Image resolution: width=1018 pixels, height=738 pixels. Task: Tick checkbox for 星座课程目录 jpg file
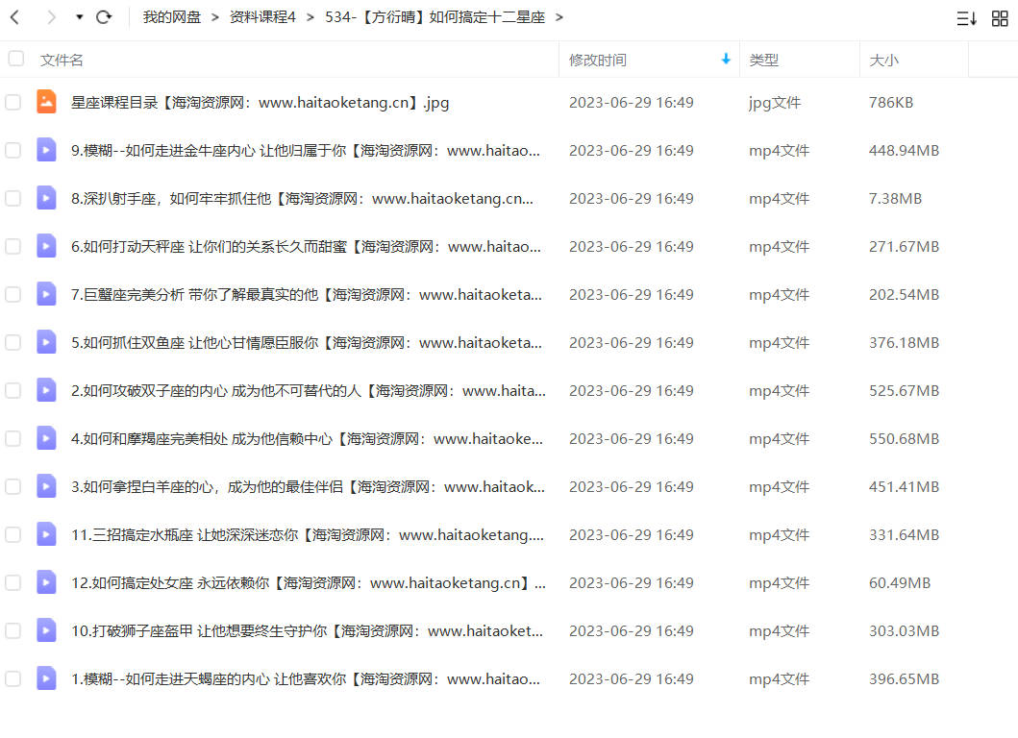point(13,103)
